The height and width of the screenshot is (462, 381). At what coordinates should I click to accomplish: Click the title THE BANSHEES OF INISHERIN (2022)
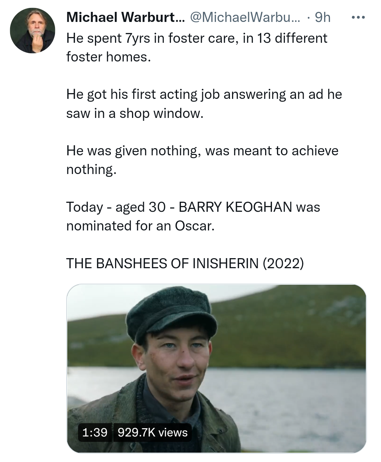[x=185, y=264]
